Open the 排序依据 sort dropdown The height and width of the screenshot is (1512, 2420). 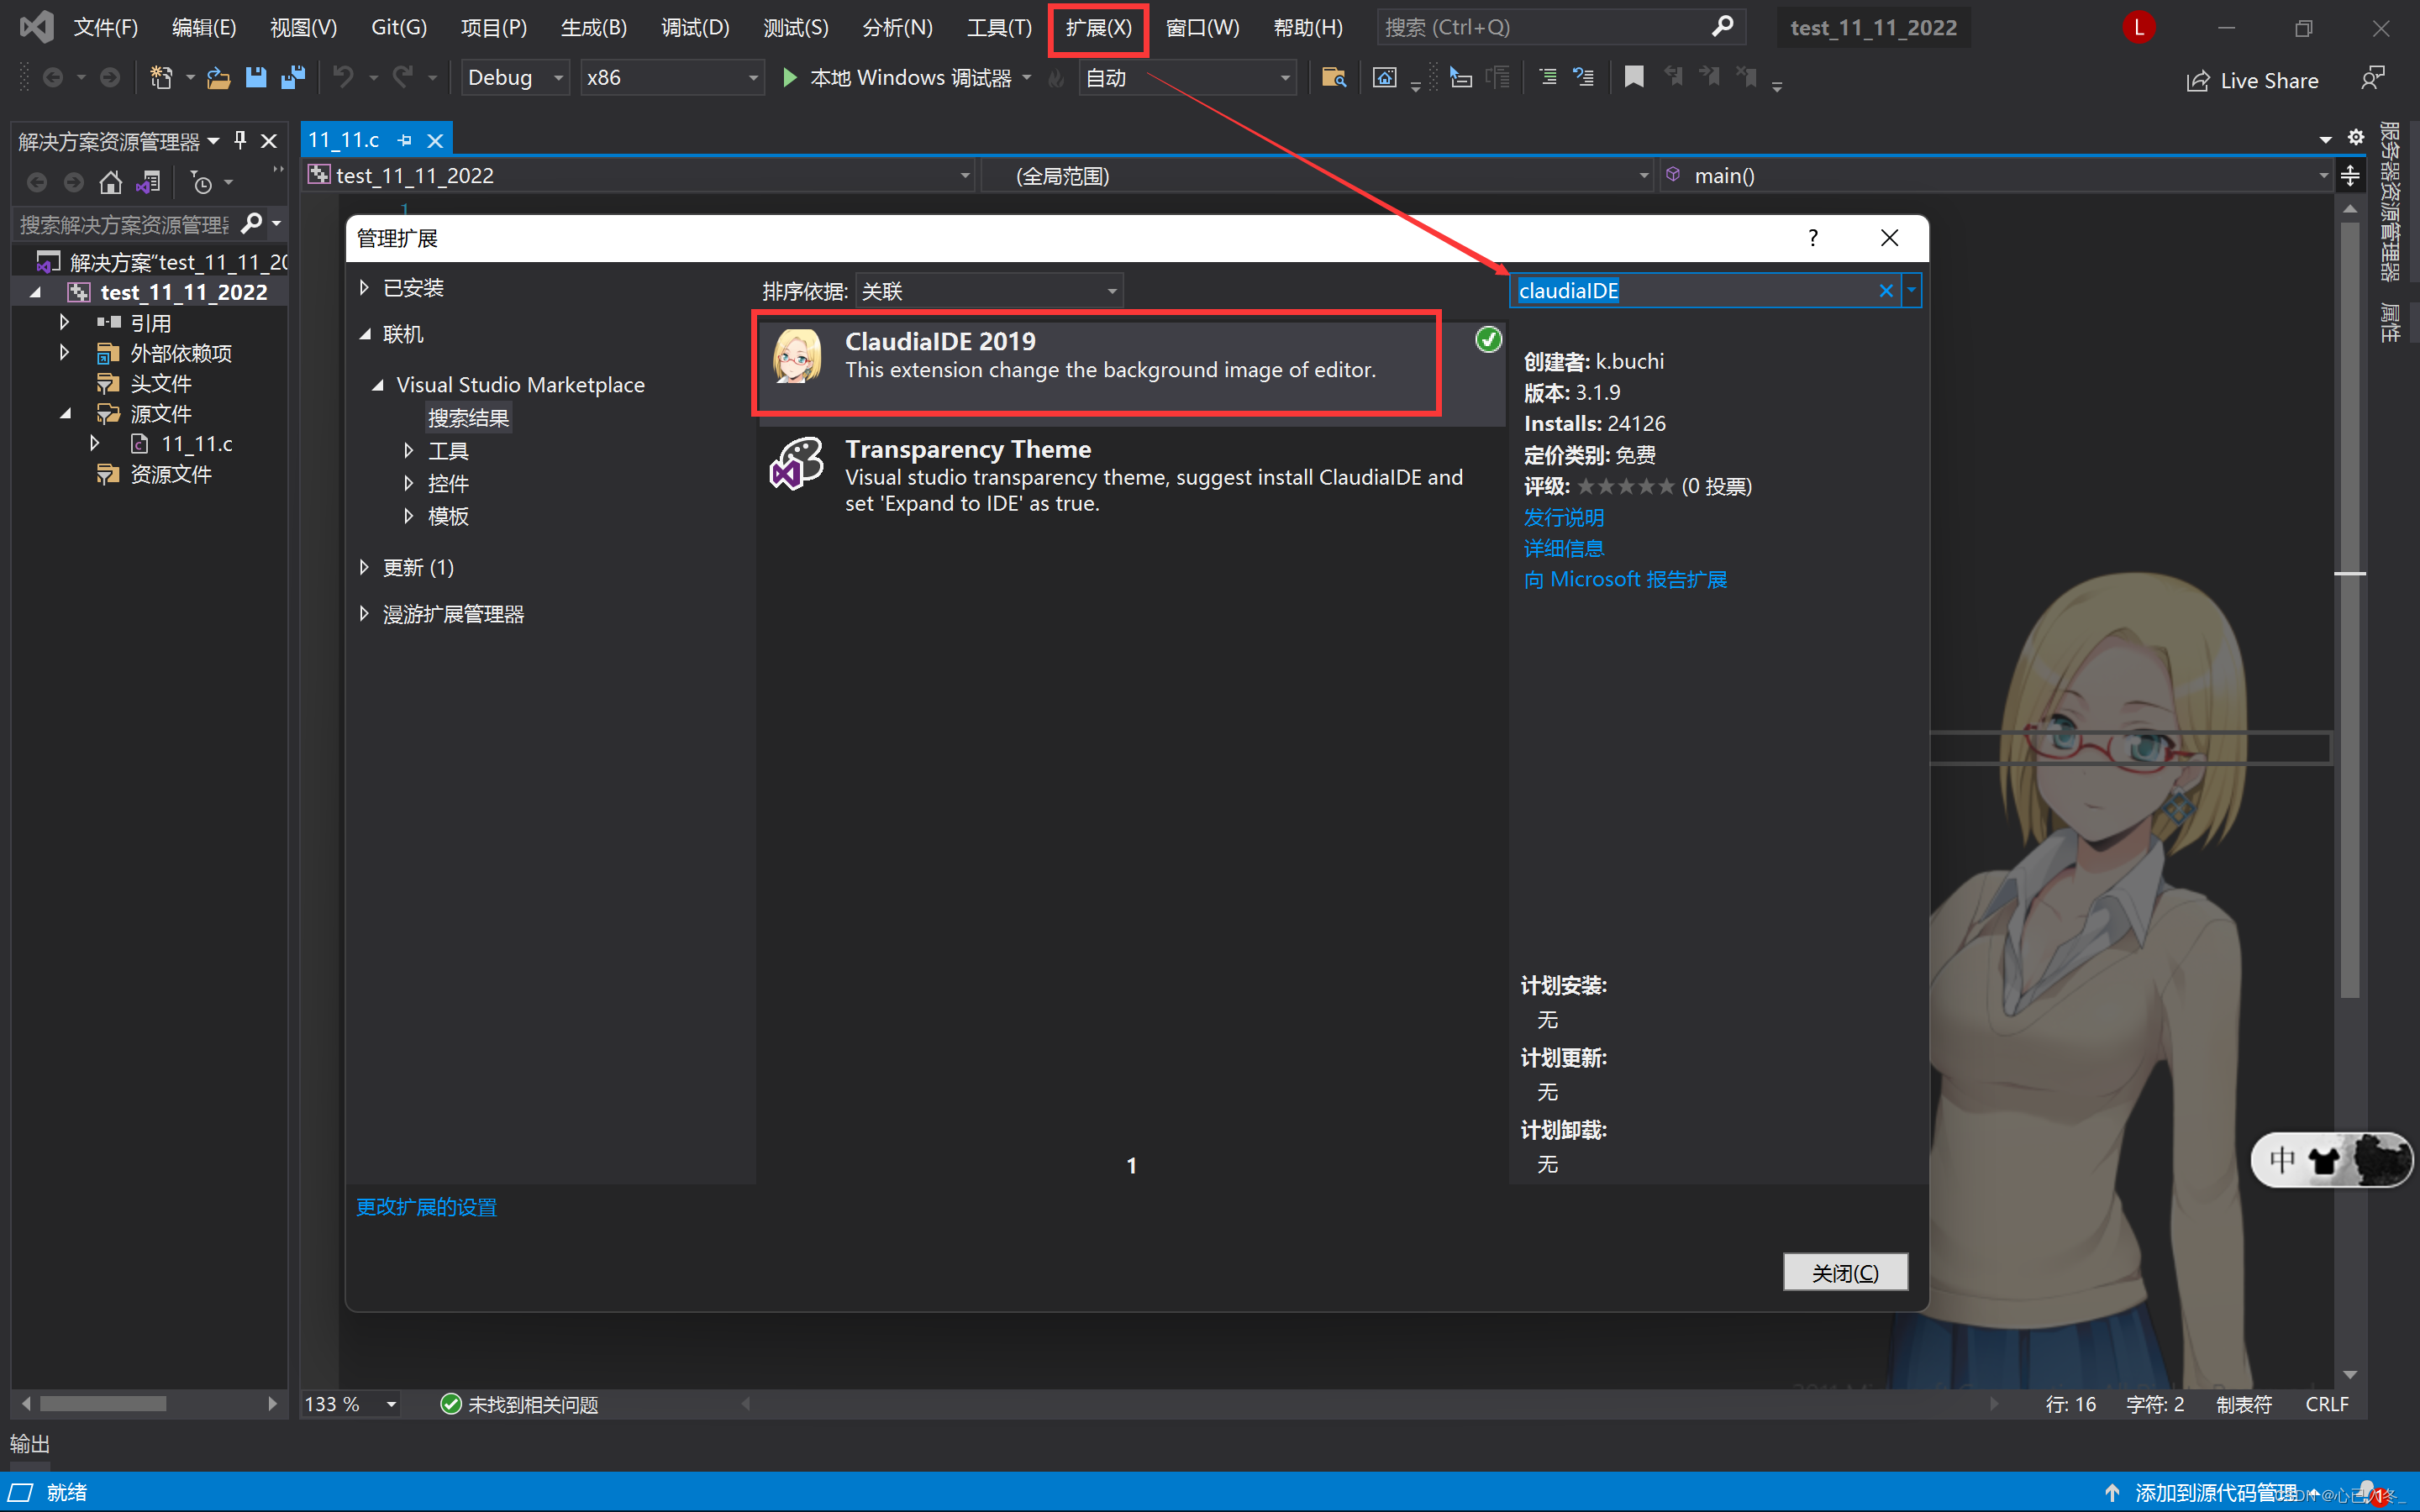(x=989, y=291)
